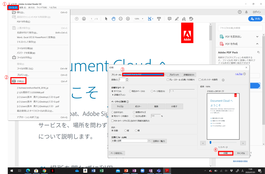Increase the 部数 copies stepper
Image resolution: width=265 pixels, height=174 pixels.
tap(127, 79)
